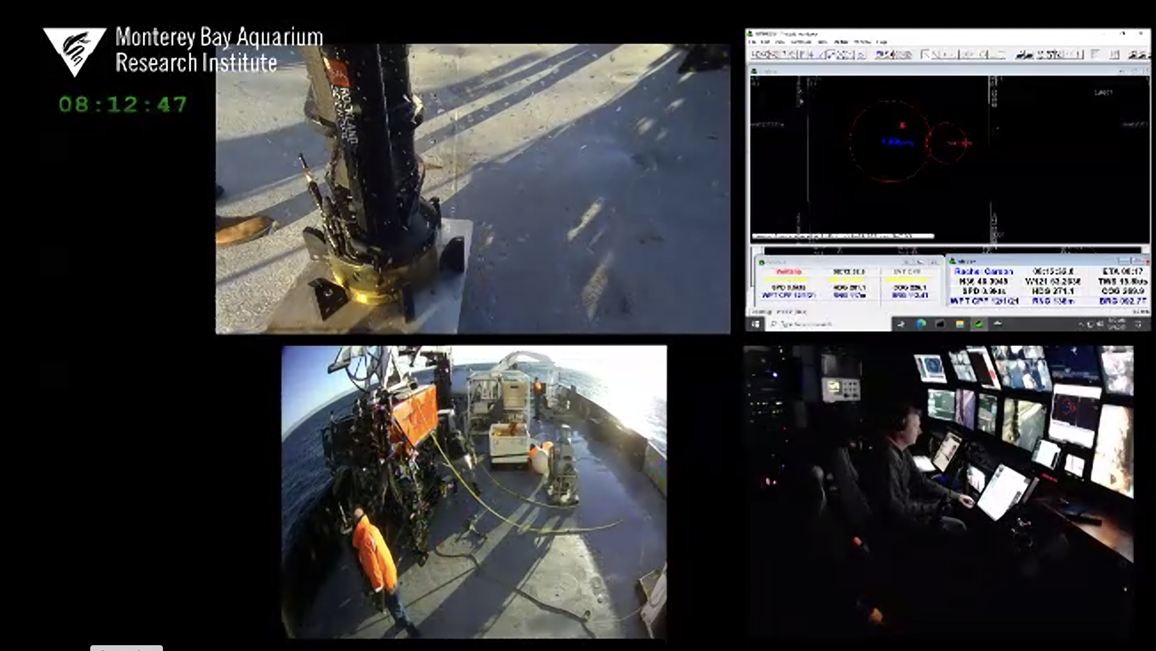1156x651 pixels.
Task: Click the Monterey Bay Aquarium Research Institute logo
Action: click(x=183, y=52)
